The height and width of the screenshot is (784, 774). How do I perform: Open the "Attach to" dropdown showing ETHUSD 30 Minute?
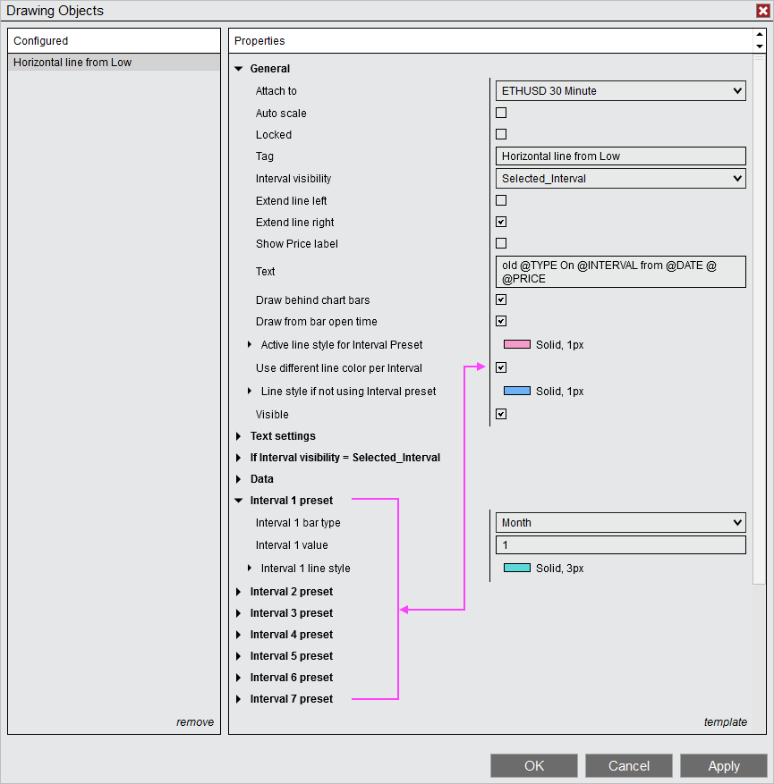click(620, 90)
